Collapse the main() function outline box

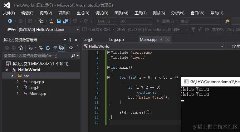109,67
